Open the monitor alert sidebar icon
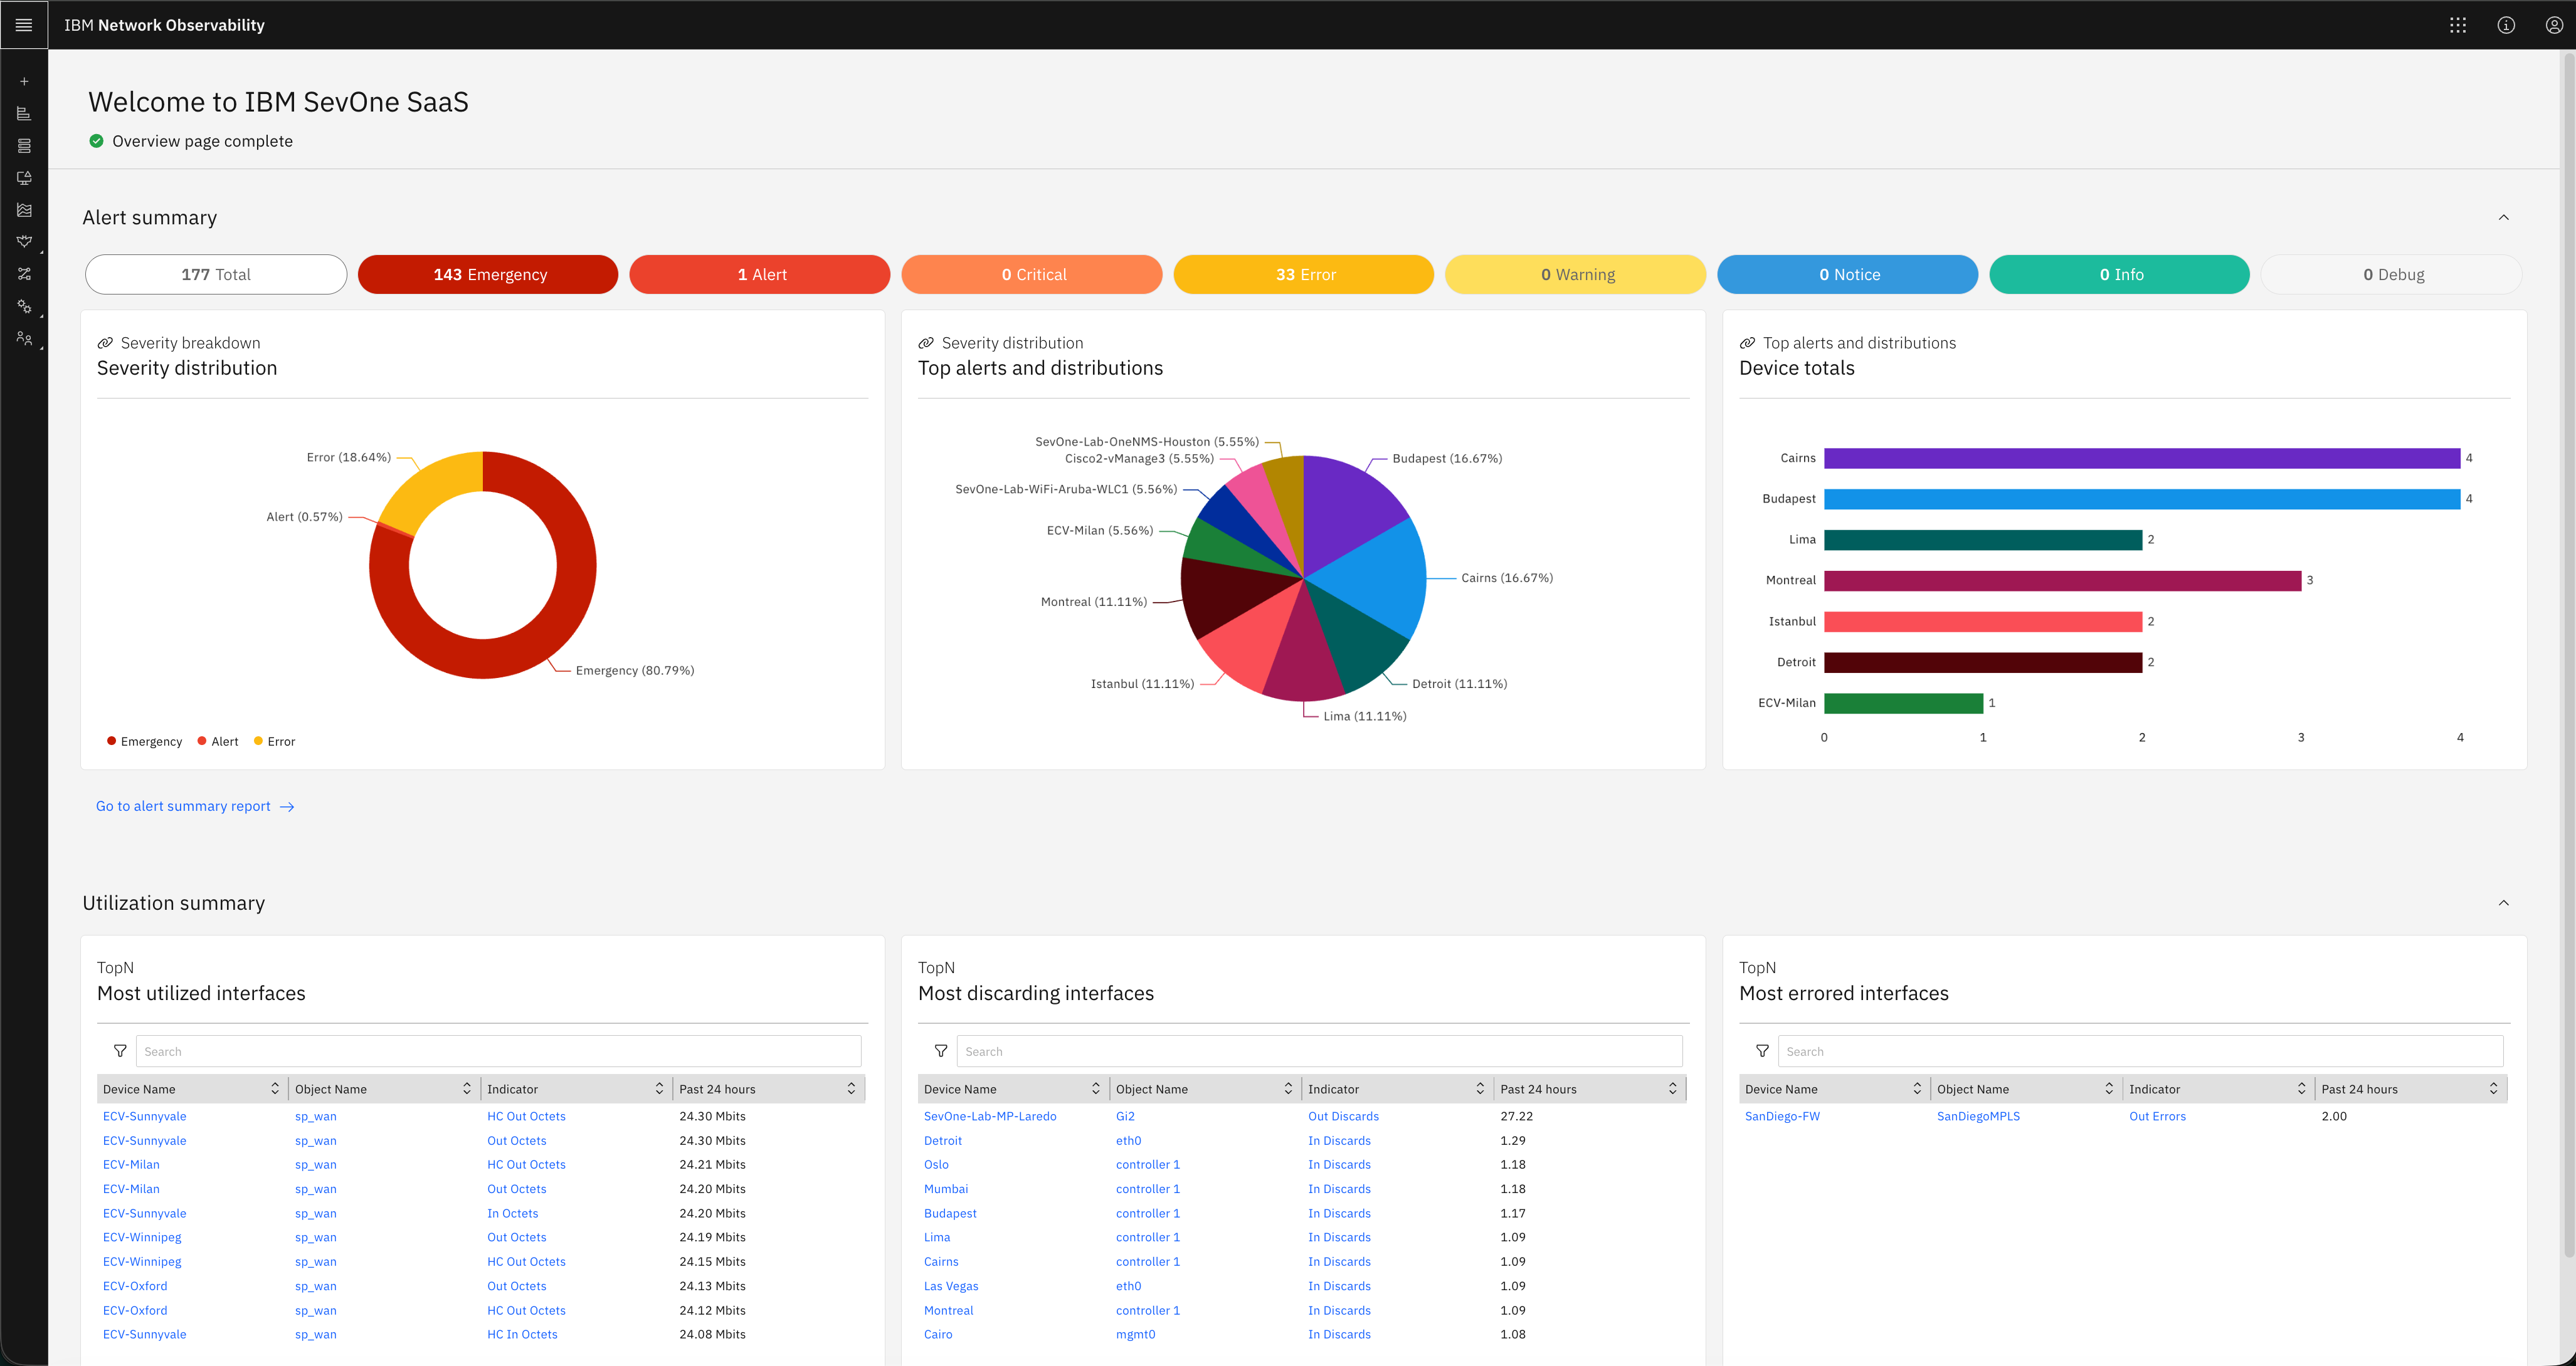 click(24, 178)
